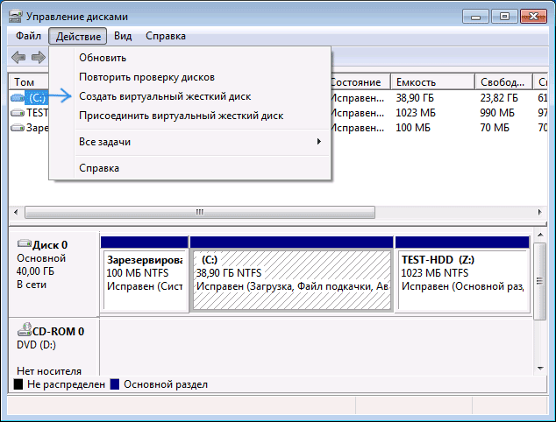The image size is (556, 422).
Task: Choose Присоединить виртуальный жесткий диск
Action: pos(181,116)
